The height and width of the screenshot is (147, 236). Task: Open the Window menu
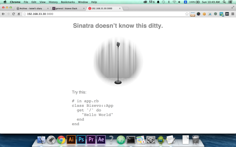tap(83, 2)
